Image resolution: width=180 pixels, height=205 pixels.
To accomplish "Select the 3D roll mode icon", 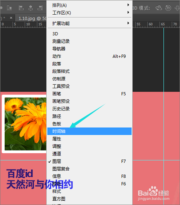I will point(168,8).
